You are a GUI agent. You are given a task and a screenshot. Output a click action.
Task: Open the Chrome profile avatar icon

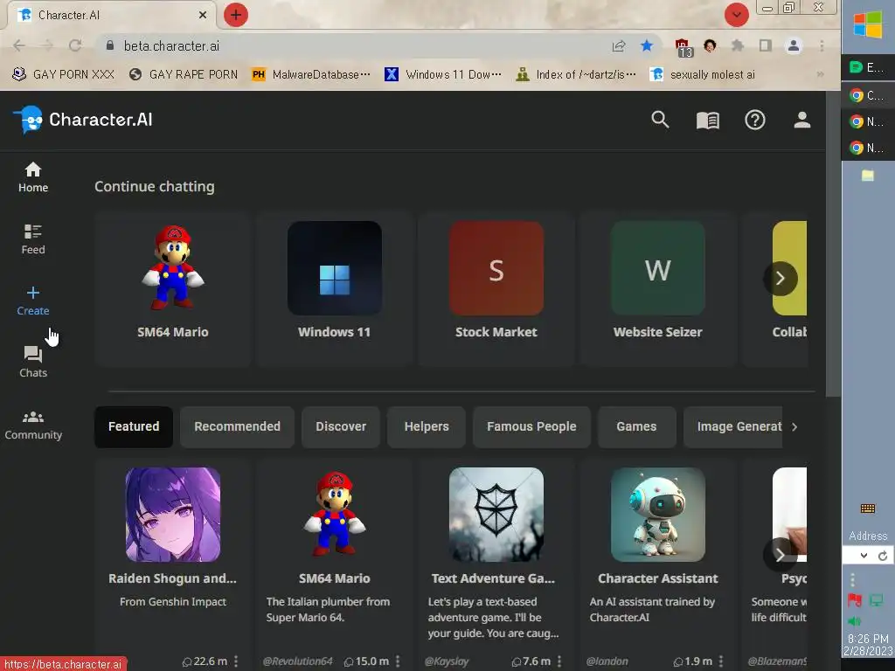click(x=794, y=45)
